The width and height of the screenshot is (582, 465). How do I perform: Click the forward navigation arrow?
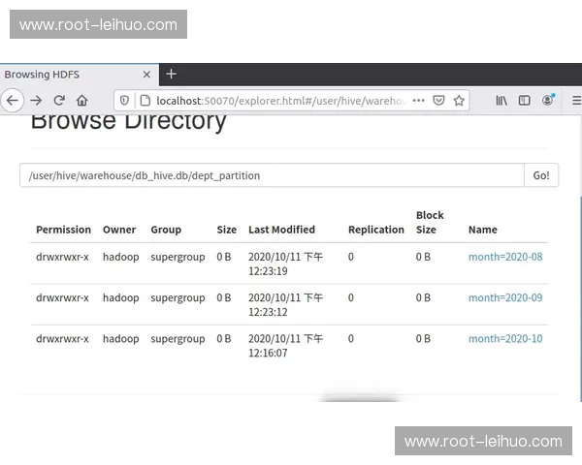[x=36, y=100]
